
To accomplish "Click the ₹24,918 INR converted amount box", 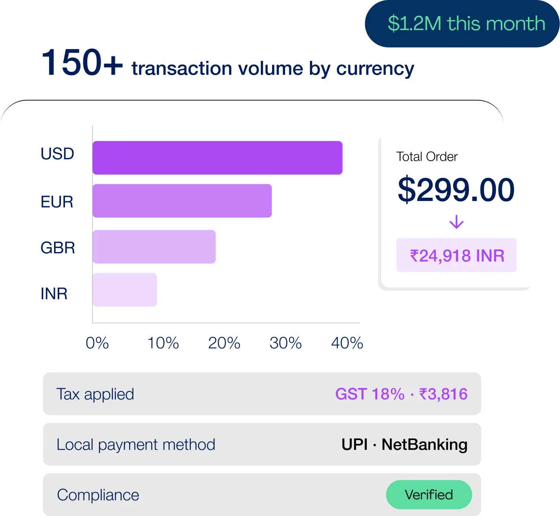I will click(456, 255).
